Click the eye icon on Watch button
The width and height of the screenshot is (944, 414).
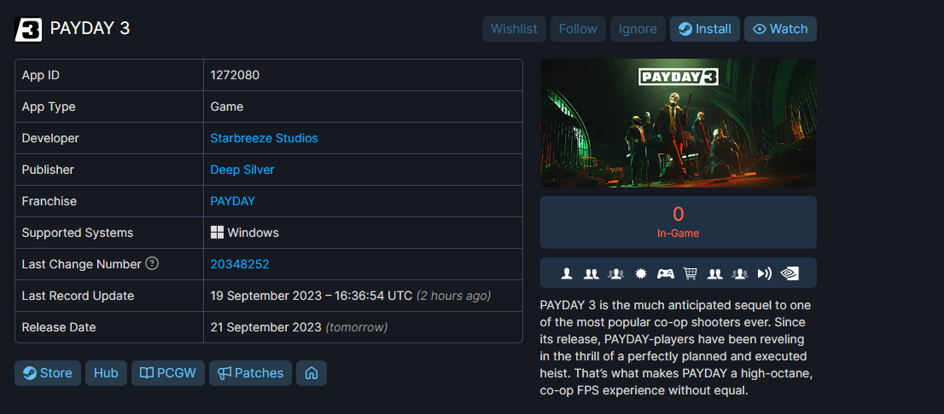tap(759, 29)
